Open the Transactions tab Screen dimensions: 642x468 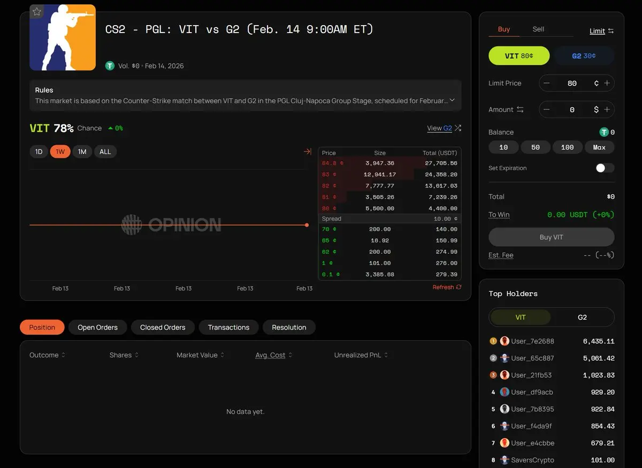(x=228, y=327)
